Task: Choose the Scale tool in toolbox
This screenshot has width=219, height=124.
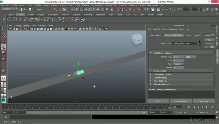Action: tap(3, 59)
